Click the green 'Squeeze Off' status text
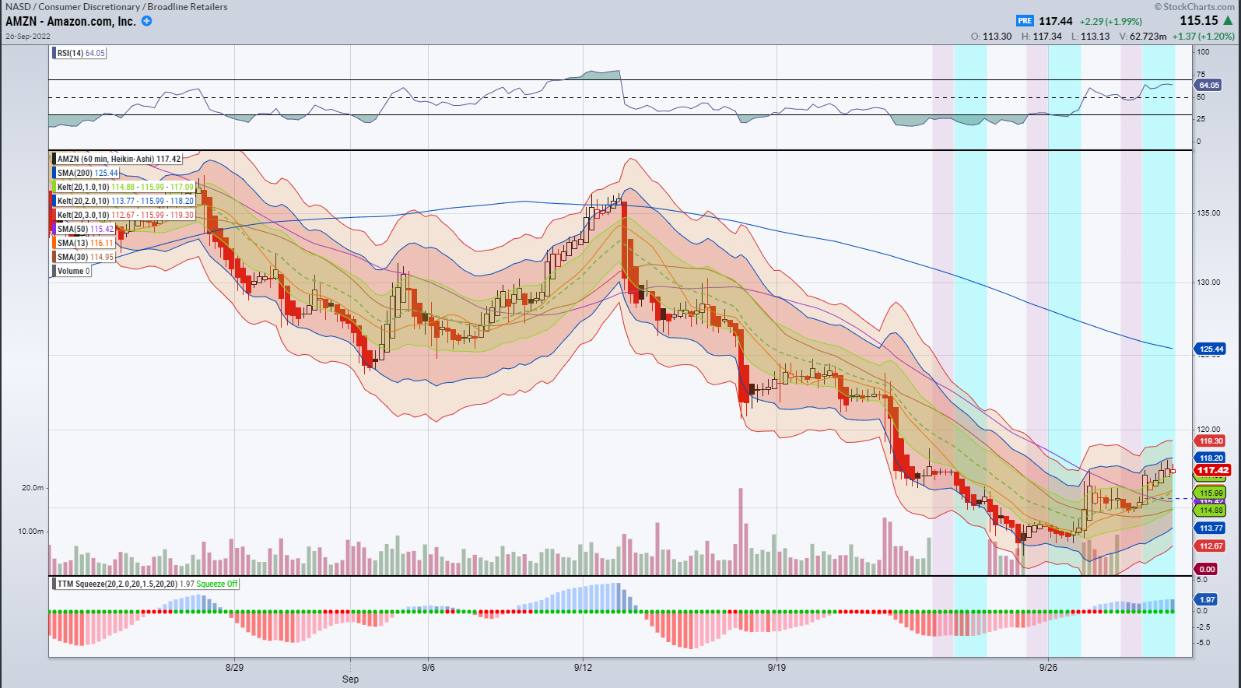The image size is (1241, 688). tap(217, 584)
